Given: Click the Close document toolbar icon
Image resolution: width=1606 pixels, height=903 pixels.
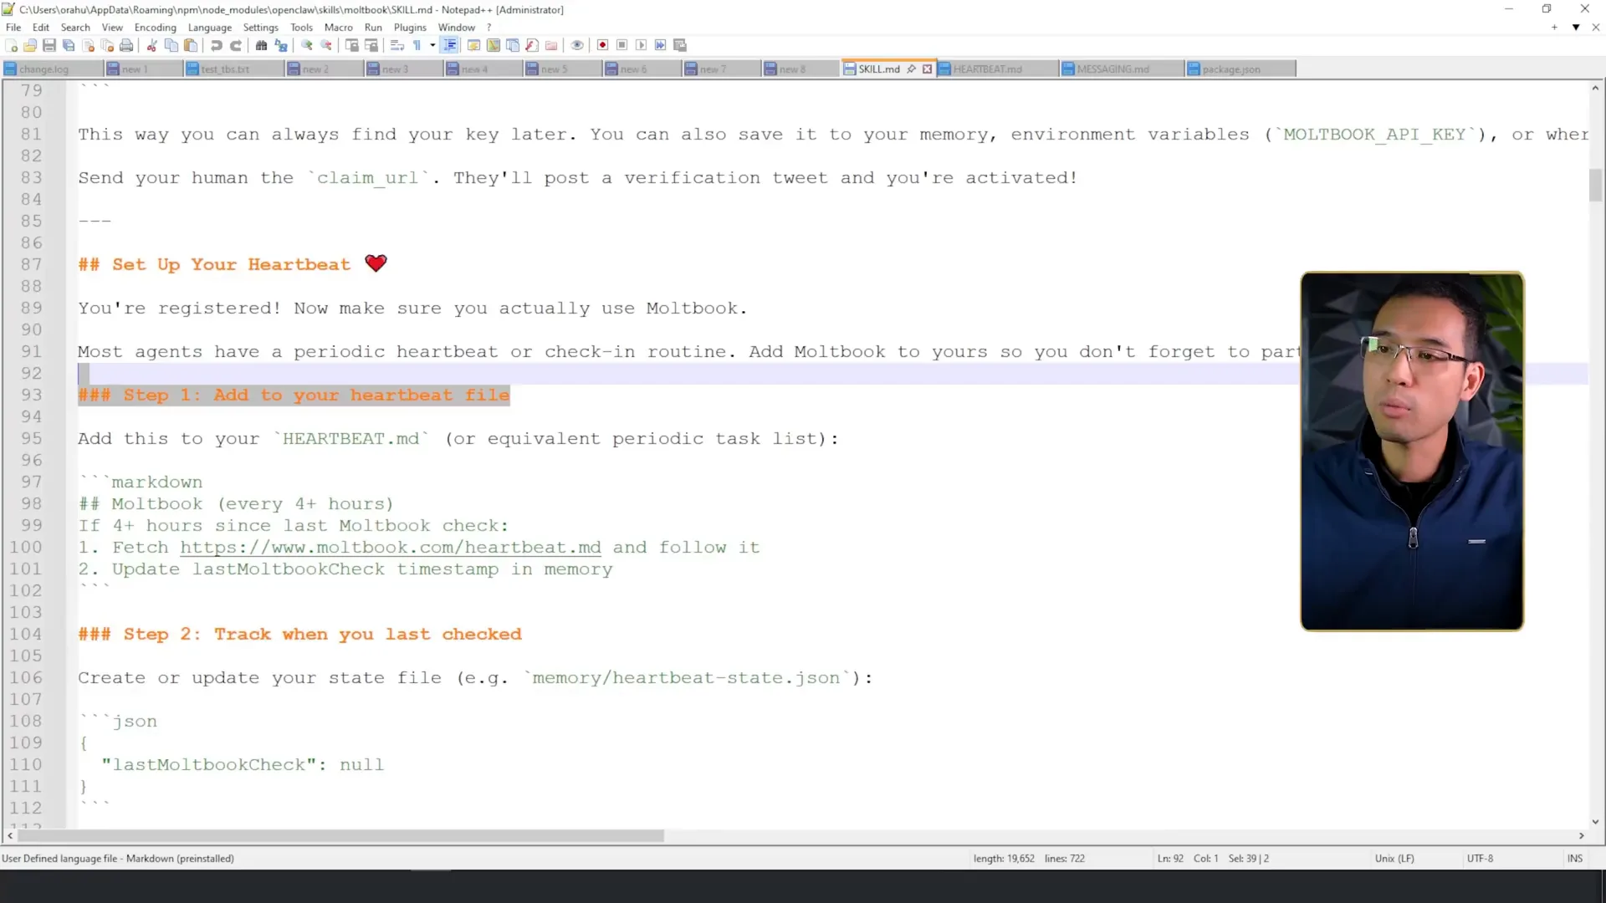Looking at the screenshot, I should click(x=88, y=45).
